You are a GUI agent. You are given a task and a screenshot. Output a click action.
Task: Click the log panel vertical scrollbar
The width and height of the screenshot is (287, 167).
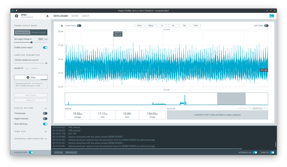[275, 145]
